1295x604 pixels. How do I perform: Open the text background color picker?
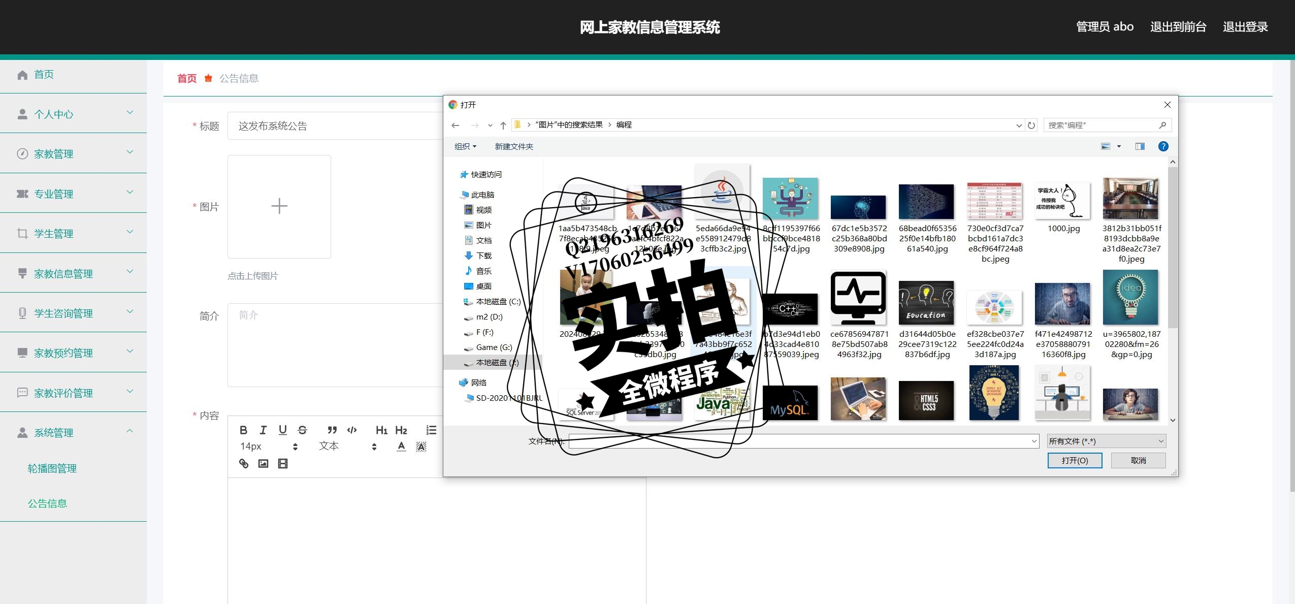click(421, 447)
